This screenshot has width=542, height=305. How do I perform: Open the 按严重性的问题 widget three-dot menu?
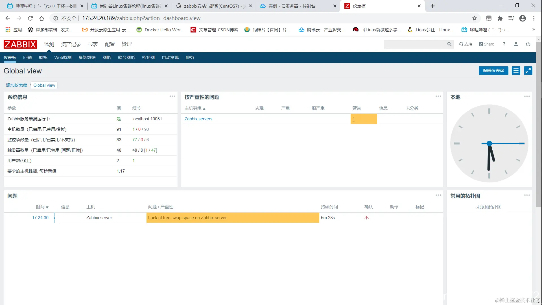point(438,96)
